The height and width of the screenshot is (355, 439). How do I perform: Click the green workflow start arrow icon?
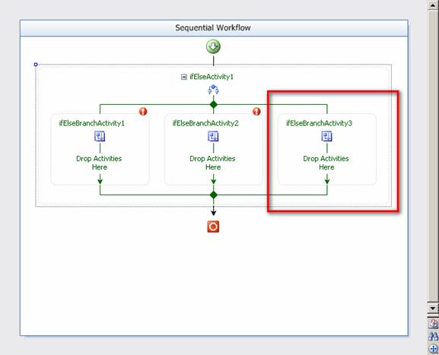point(213,46)
